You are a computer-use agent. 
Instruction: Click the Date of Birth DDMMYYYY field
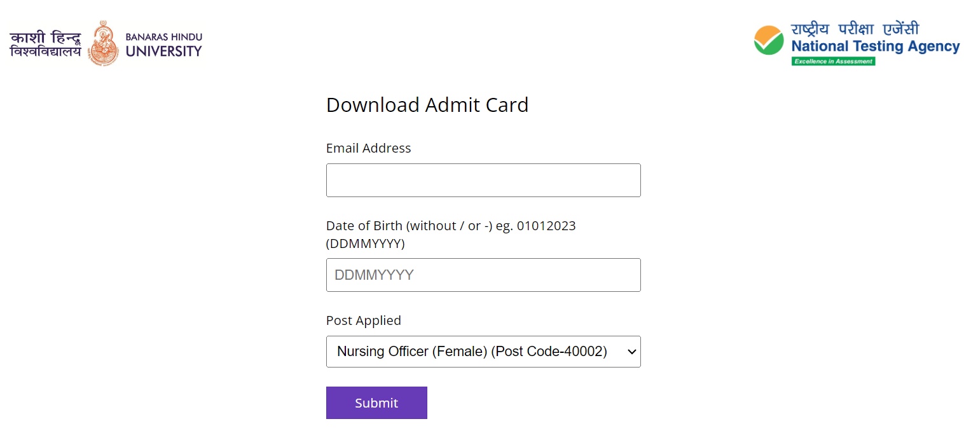pos(483,275)
